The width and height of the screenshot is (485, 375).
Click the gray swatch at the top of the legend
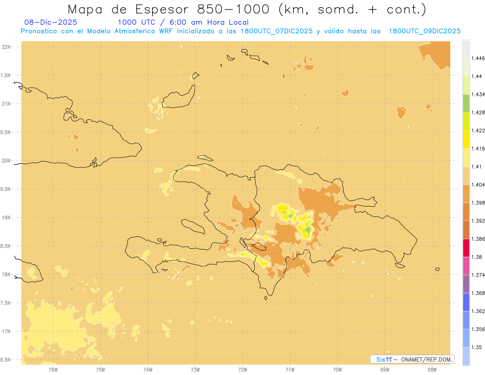click(466, 49)
